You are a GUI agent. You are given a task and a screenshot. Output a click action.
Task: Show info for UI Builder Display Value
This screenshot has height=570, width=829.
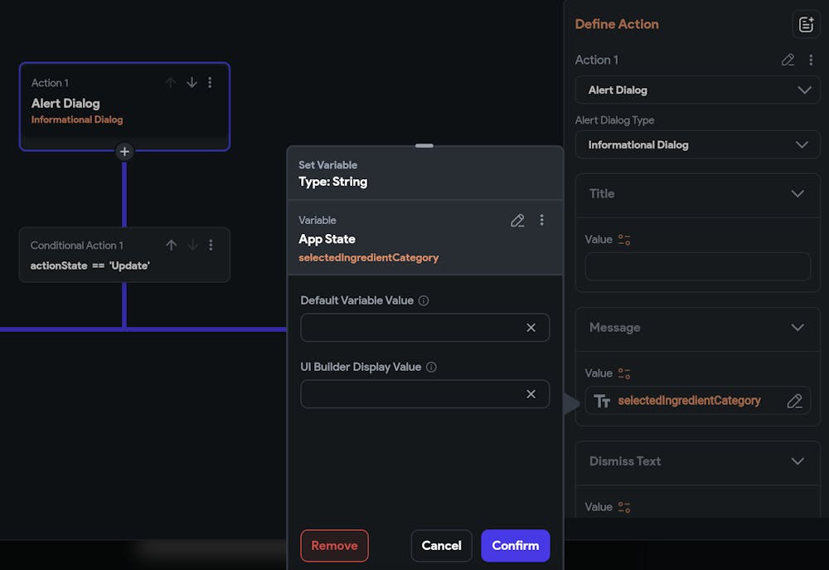pos(431,368)
